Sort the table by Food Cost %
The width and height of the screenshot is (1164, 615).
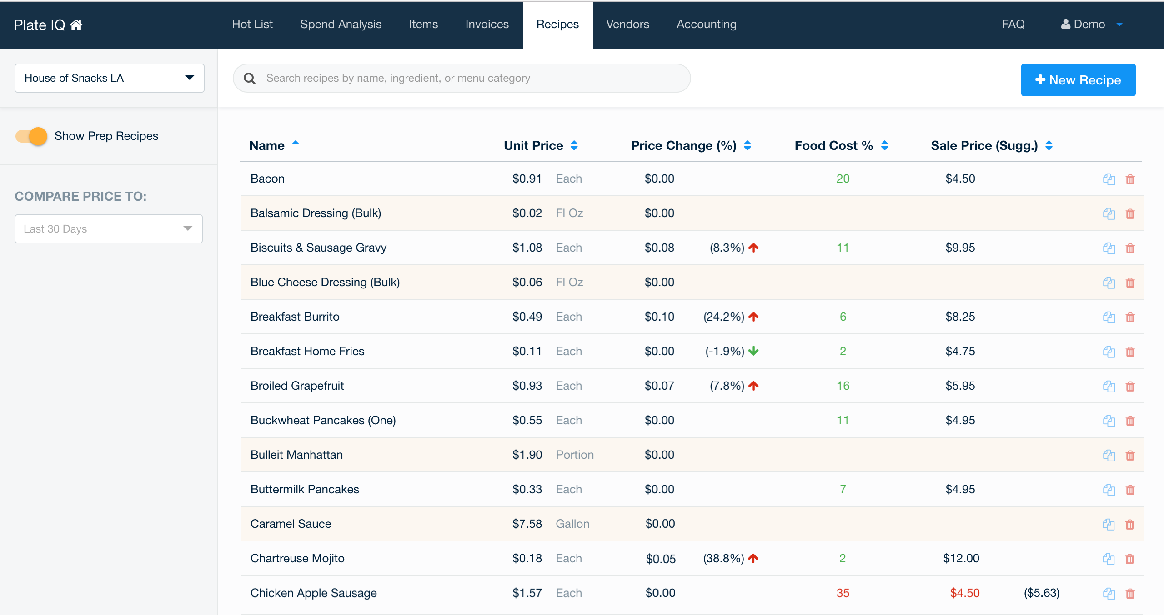(884, 145)
